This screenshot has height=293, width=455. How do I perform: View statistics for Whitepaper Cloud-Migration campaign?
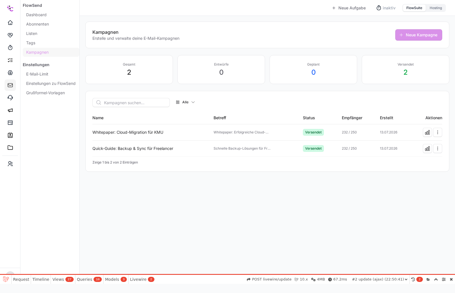427,132
